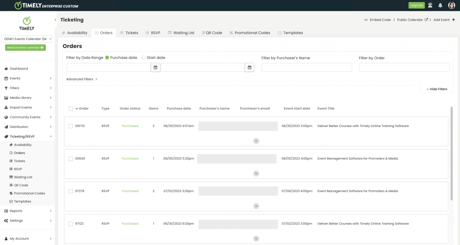
Task: Click the Timely logo in sidebar
Action: point(27,24)
